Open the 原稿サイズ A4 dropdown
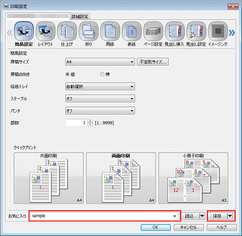 pos(100,62)
